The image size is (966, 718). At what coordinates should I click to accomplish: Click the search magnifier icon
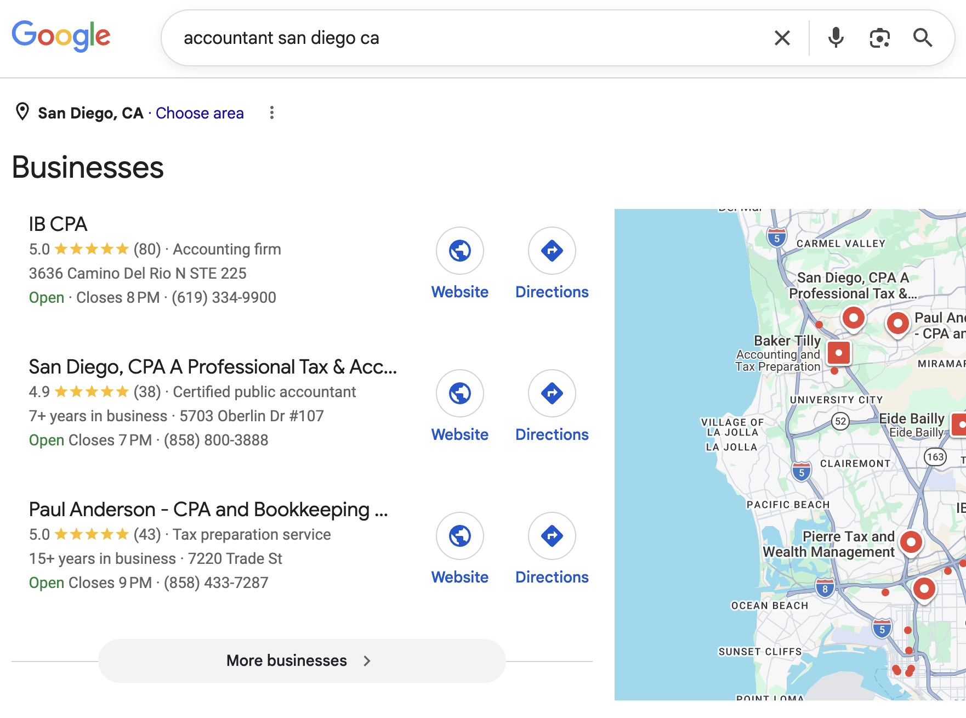pyautogui.click(x=923, y=38)
